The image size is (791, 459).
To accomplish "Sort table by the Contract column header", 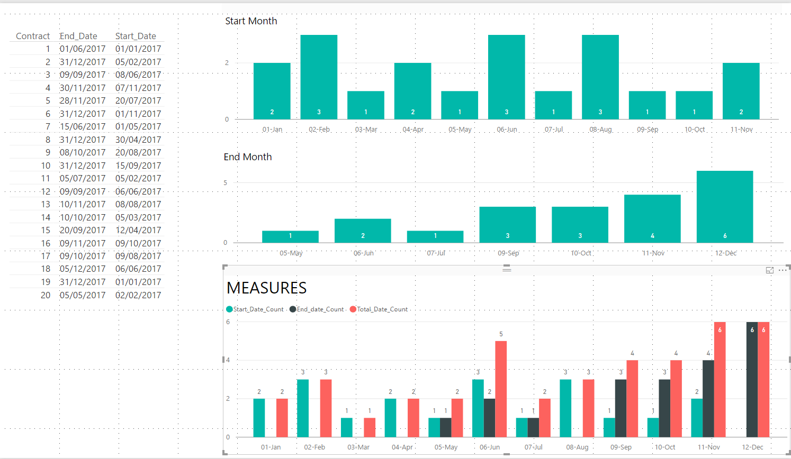I will [33, 36].
